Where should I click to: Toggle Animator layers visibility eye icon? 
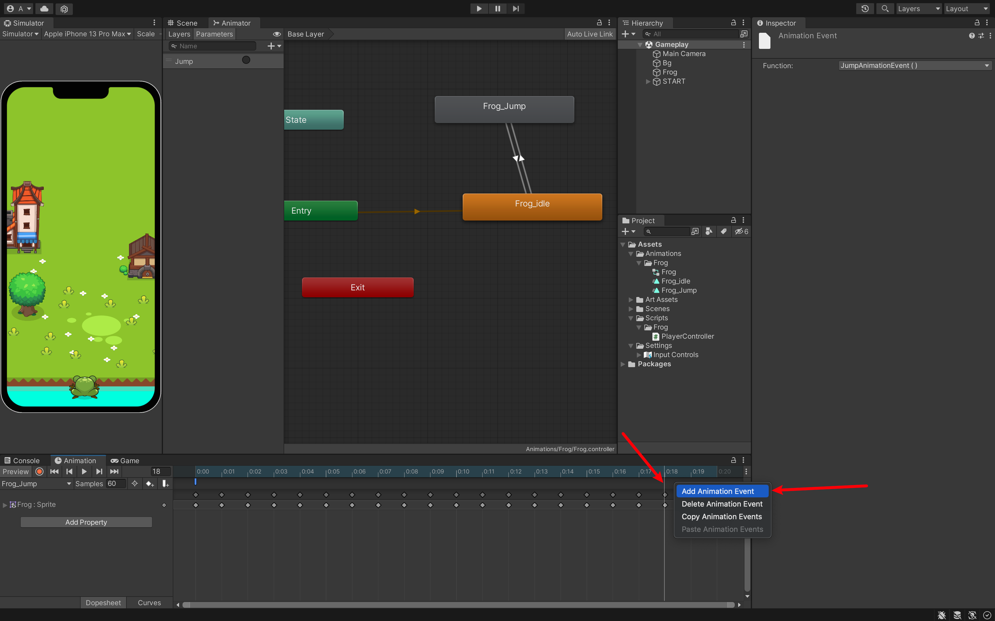(277, 34)
